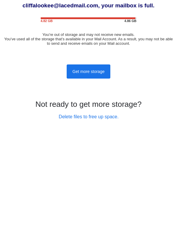Click the 'your mailbox is full' heading text

128,6
